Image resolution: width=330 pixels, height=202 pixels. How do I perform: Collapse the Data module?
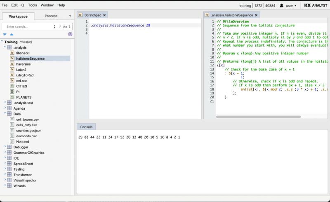pos(5,113)
